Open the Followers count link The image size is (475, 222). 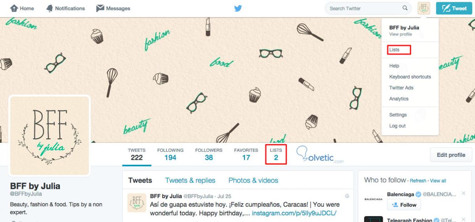(209, 155)
